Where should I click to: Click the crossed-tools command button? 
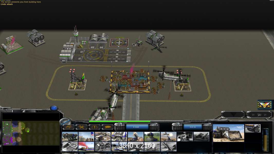(81, 127)
